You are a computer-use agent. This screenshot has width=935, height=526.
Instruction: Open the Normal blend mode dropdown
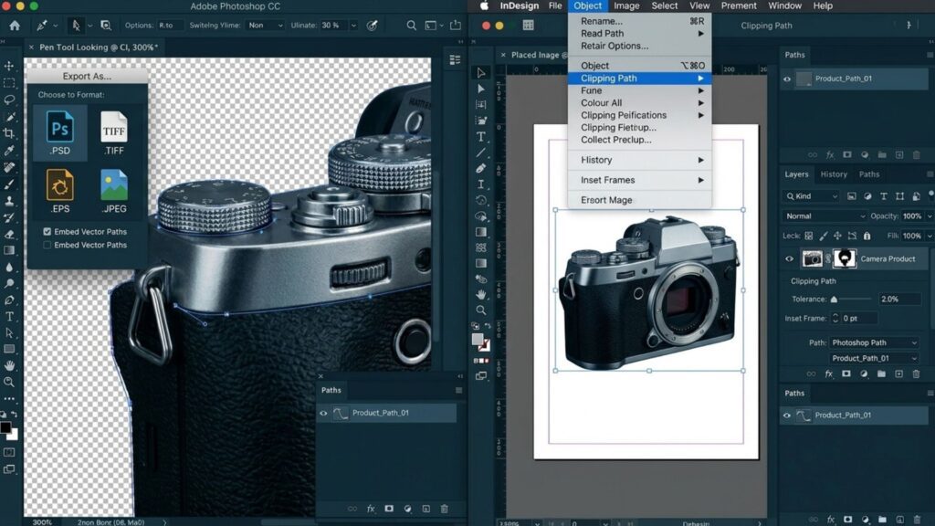(x=825, y=216)
